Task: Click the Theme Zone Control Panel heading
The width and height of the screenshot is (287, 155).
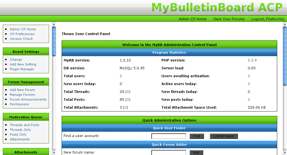Action: tap(86, 34)
